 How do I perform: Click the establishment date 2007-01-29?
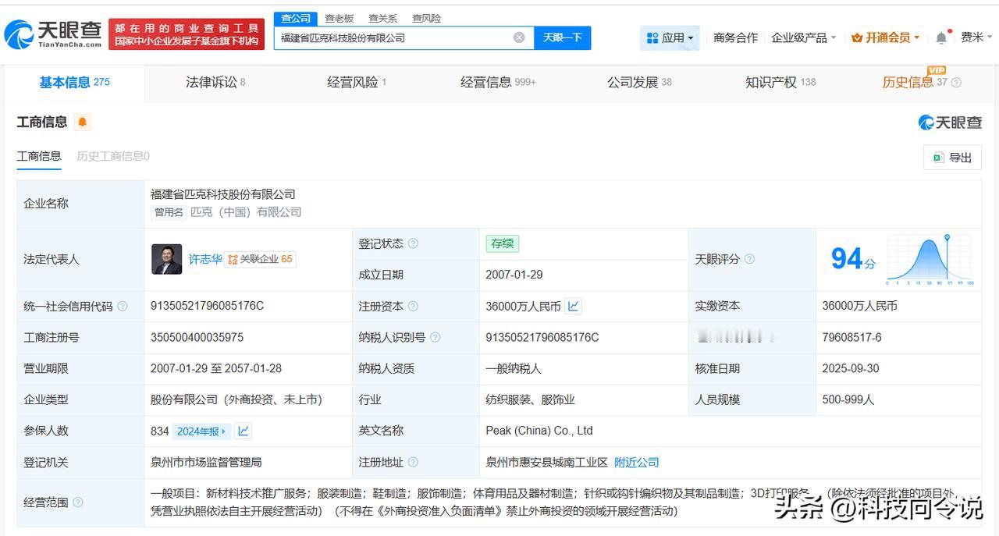pyautogui.click(x=514, y=275)
